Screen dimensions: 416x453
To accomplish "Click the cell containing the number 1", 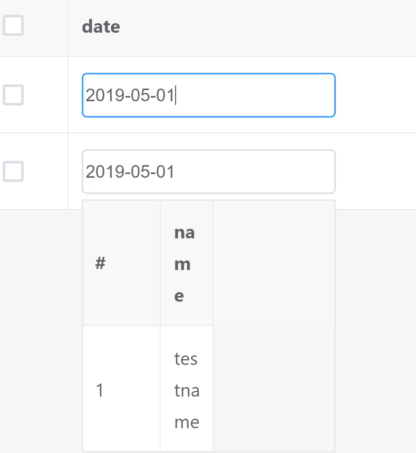I will 100,390.
